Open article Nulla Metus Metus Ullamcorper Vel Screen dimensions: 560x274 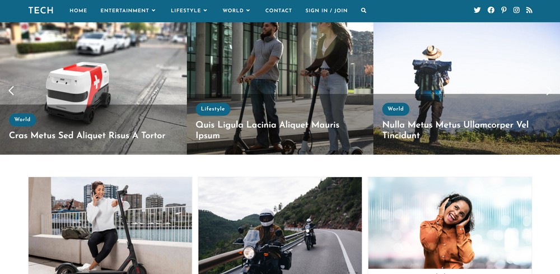click(455, 130)
